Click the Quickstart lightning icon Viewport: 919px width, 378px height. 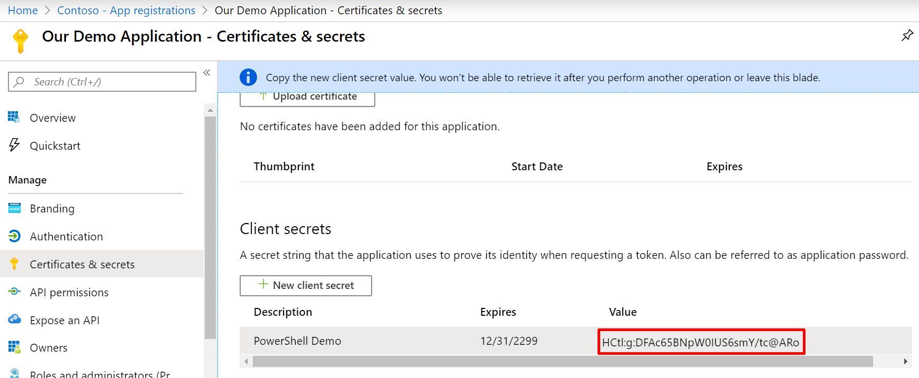coord(14,145)
